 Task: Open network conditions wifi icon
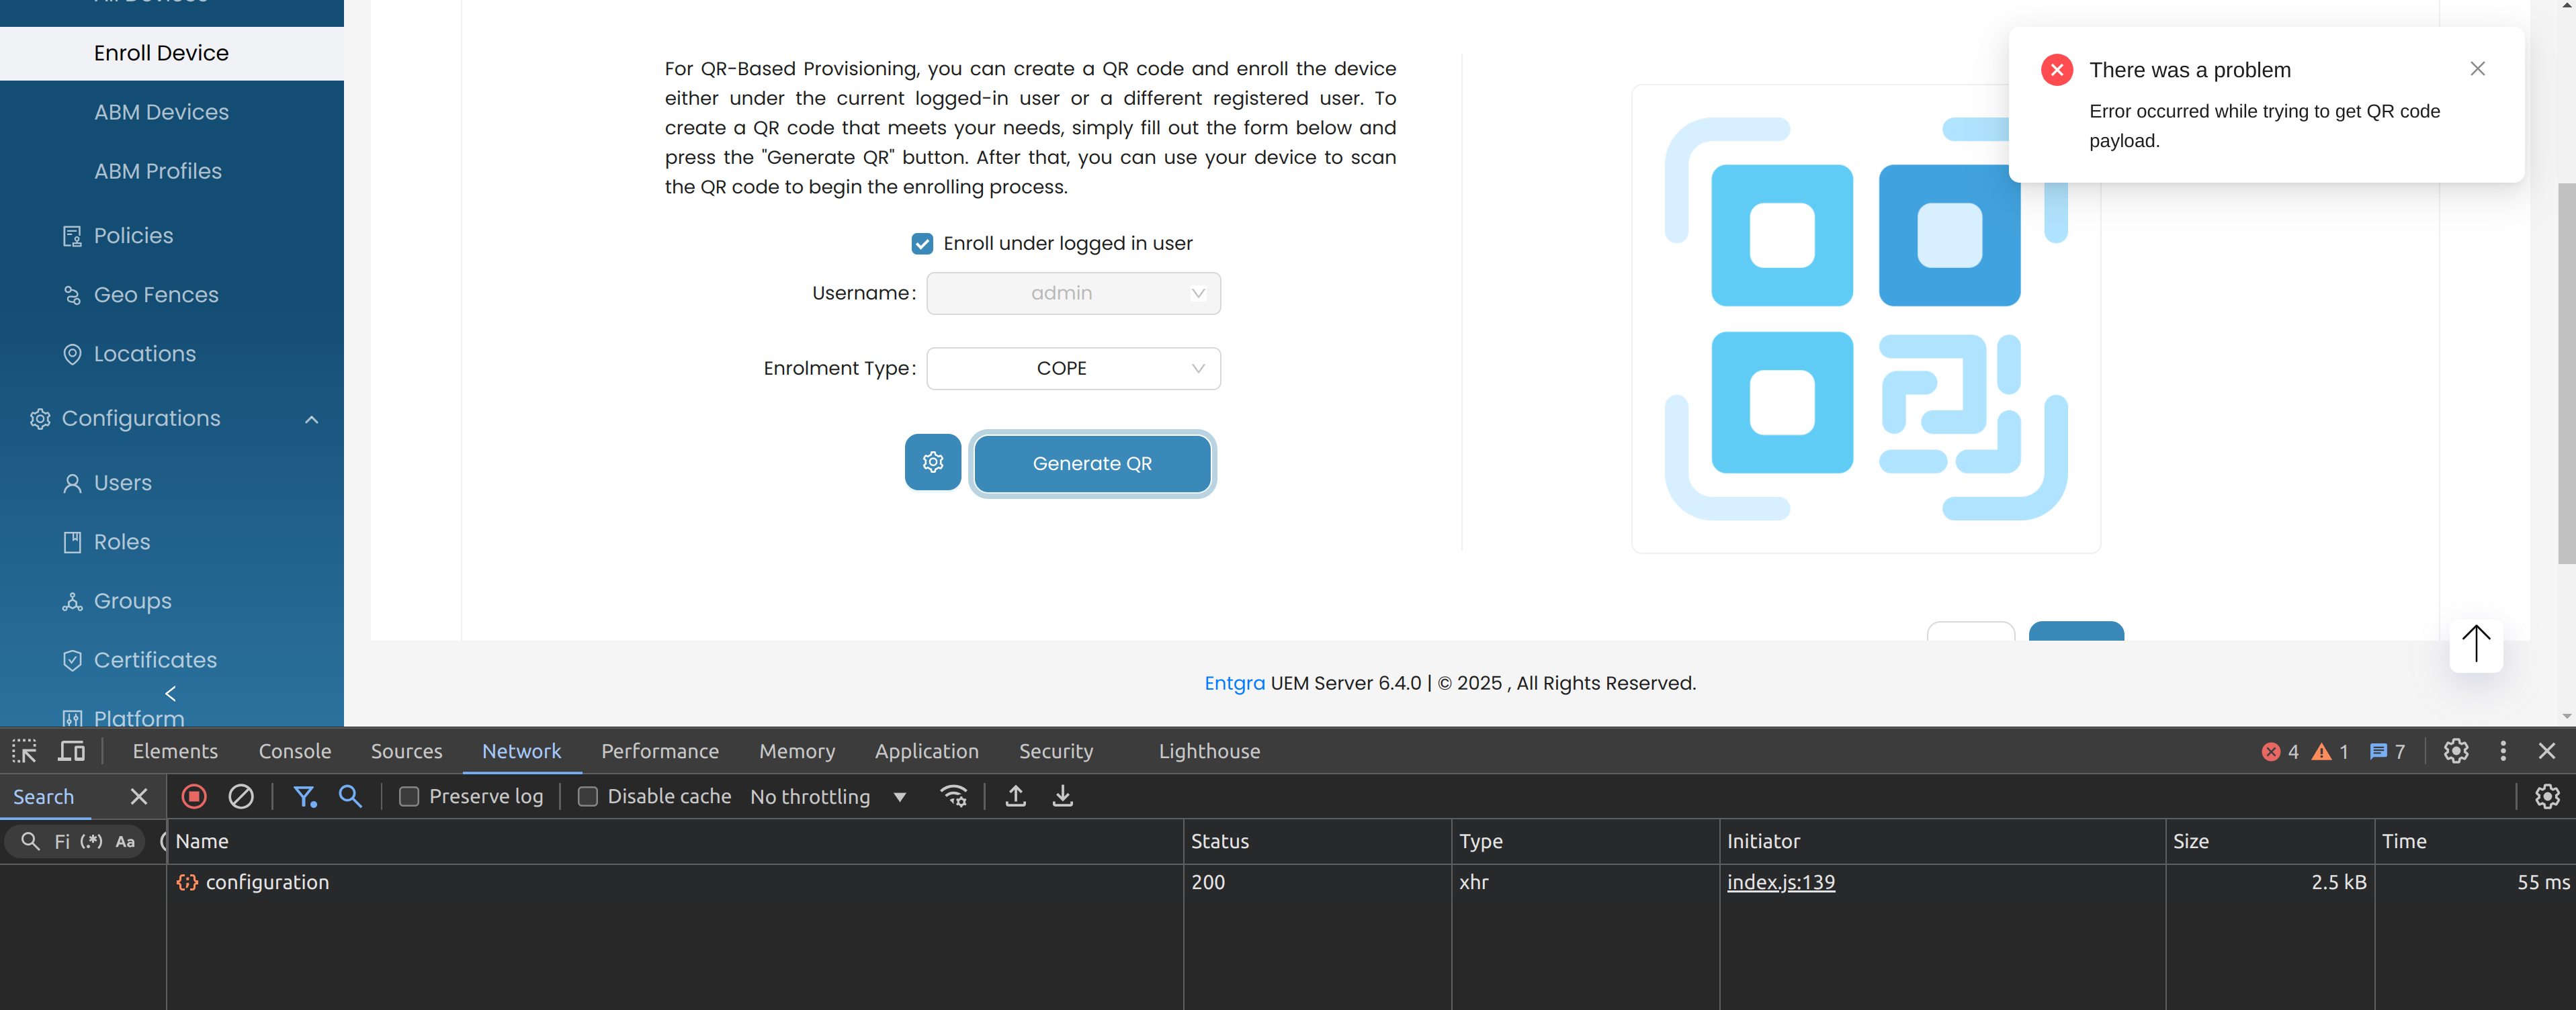(x=954, y=797)
